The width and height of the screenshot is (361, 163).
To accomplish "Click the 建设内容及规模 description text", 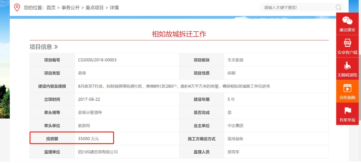I will click(174, 86).
